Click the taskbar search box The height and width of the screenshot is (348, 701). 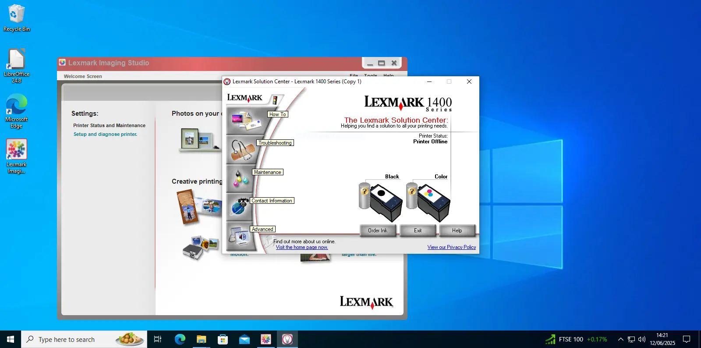point(84,339)
